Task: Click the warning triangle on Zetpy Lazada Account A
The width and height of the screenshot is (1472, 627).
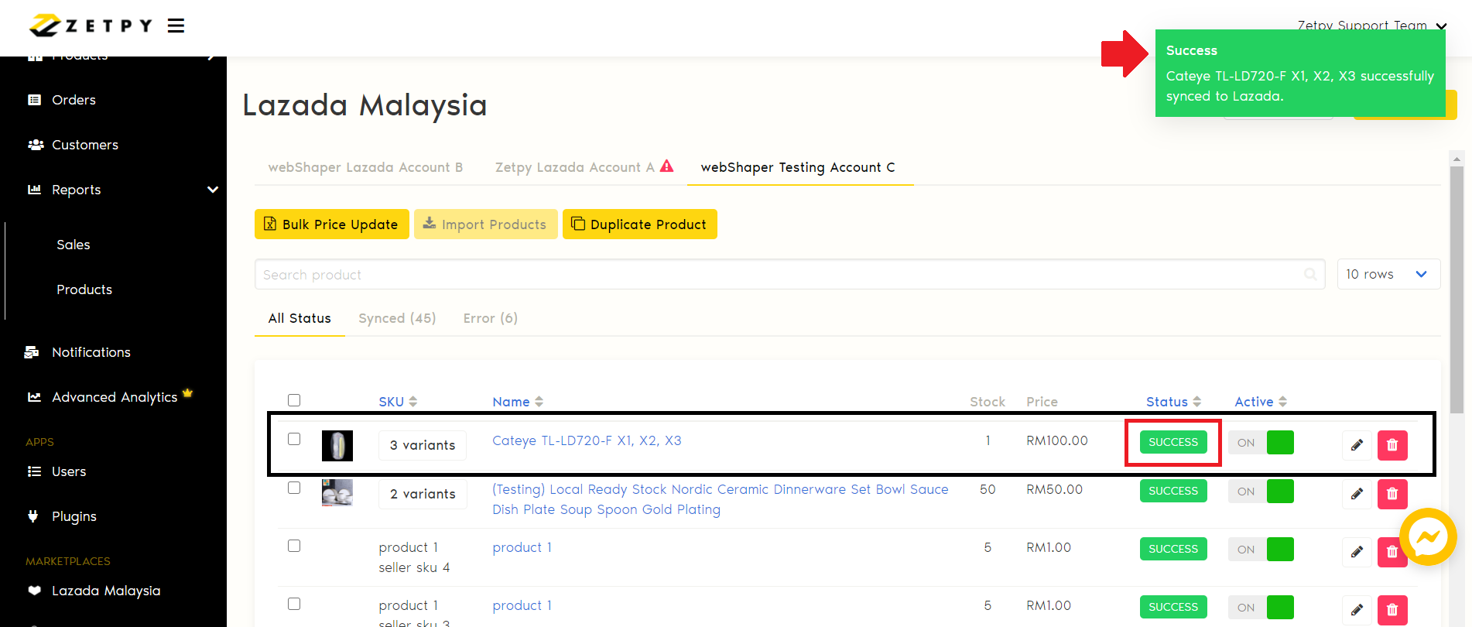Action: [666, 166]
